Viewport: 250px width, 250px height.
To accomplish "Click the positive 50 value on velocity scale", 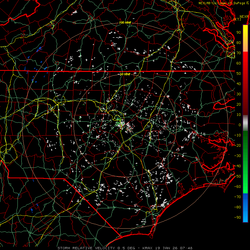I will (239, 74).
